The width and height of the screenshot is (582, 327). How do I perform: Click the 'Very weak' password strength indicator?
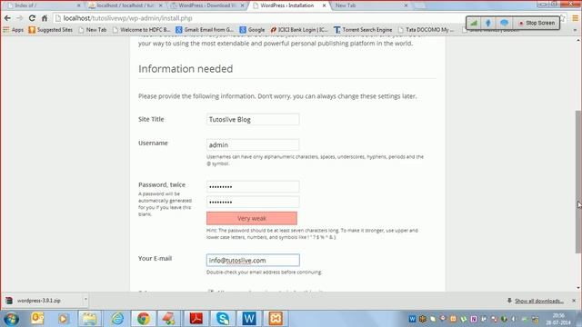[252, 218]
